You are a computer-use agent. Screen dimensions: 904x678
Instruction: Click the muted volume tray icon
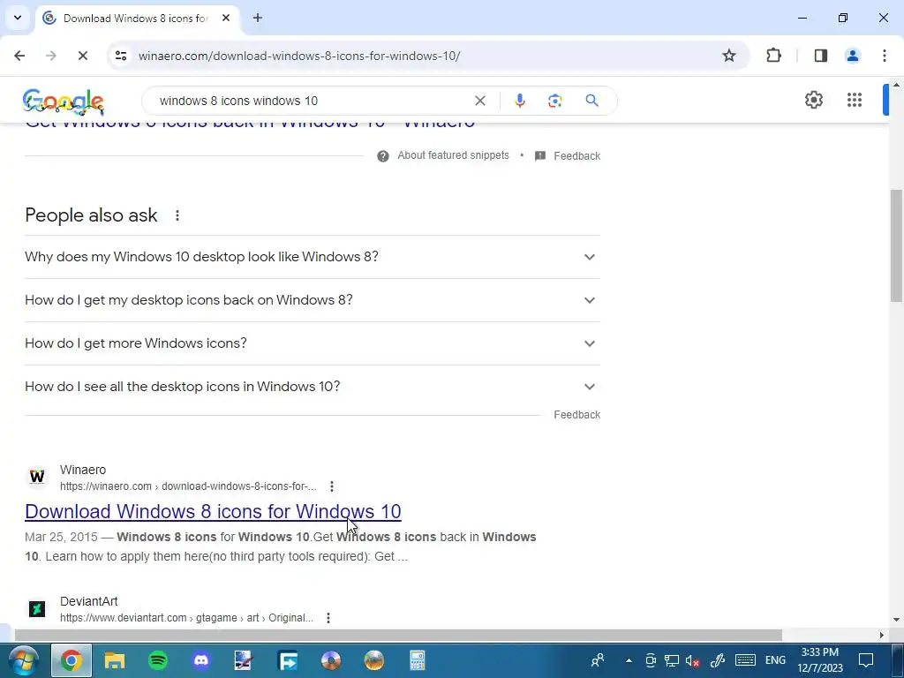point(692,660)
